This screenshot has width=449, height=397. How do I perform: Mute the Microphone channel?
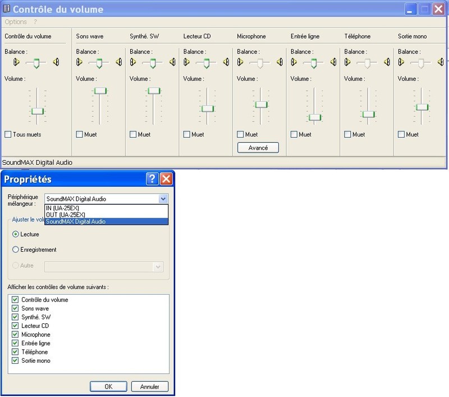pyautogui.click(x=240, y=134)
